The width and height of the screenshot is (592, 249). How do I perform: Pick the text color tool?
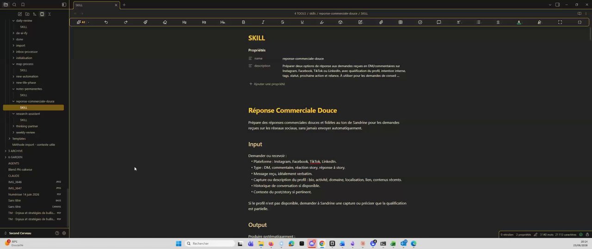pyautogui.click(x=519, y=22)
